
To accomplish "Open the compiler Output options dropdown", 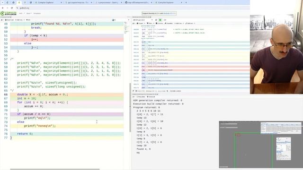I will coord(141,23).
